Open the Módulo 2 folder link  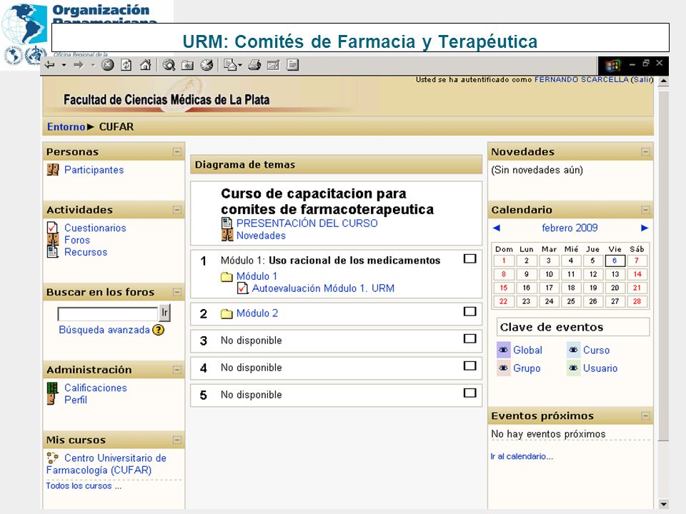click(257, 313)
